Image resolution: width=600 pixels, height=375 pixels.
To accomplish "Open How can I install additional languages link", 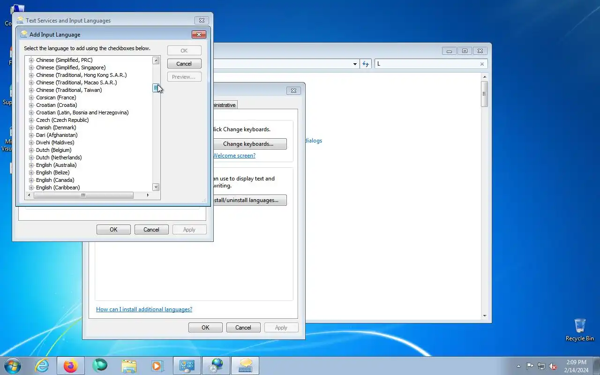I will click(144, 309).
